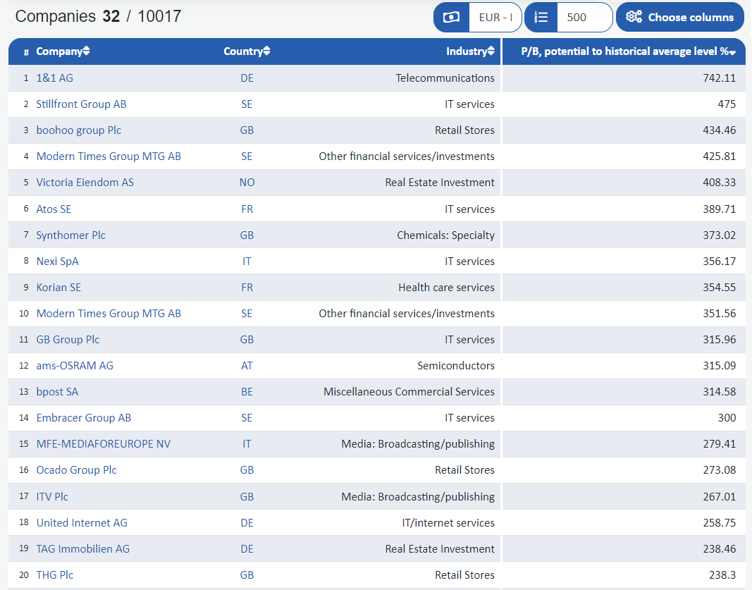Screen dimensions: 752x590
Task: Click the rows-per-page list icon
Action: coord(541,17)
